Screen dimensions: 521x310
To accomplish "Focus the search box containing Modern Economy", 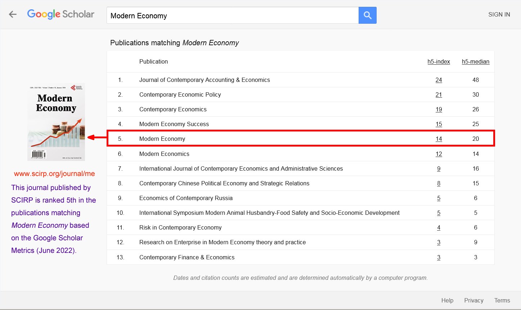I will click(x=232, y=15).
